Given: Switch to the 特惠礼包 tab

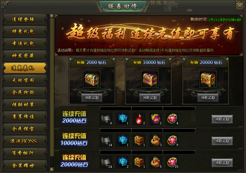Looking at the screenshot, I should [x=25, y=32].
